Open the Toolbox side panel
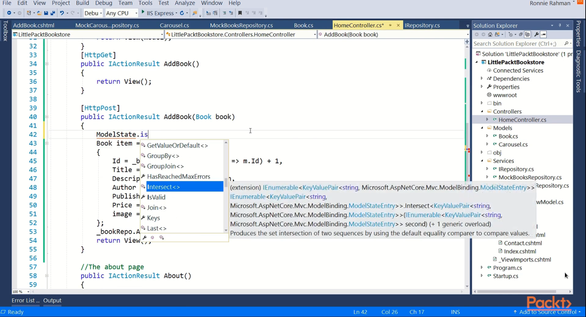 [x=5, y=31]
